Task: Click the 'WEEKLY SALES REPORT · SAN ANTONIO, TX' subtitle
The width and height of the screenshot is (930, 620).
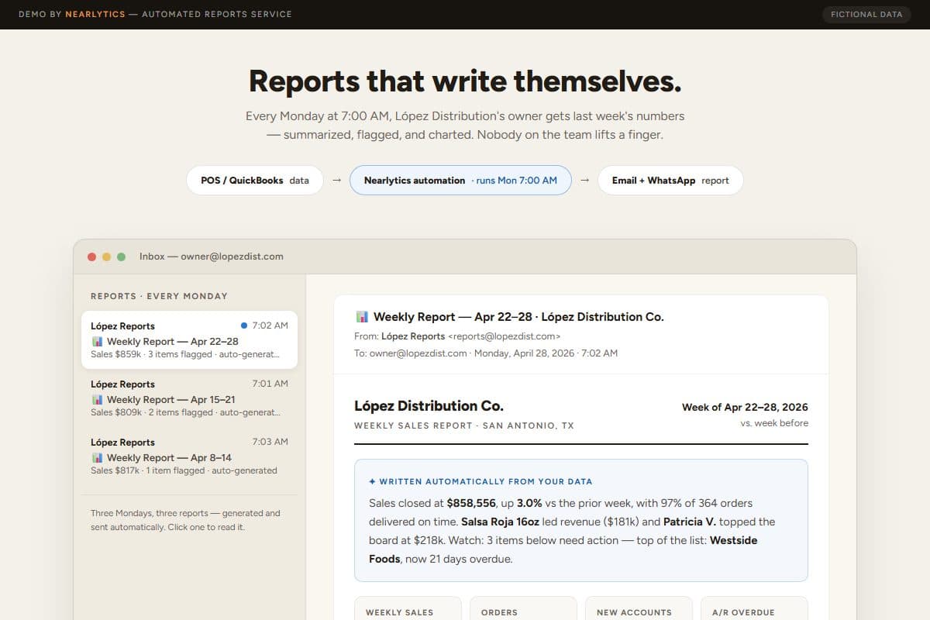Action: point(464,425)
